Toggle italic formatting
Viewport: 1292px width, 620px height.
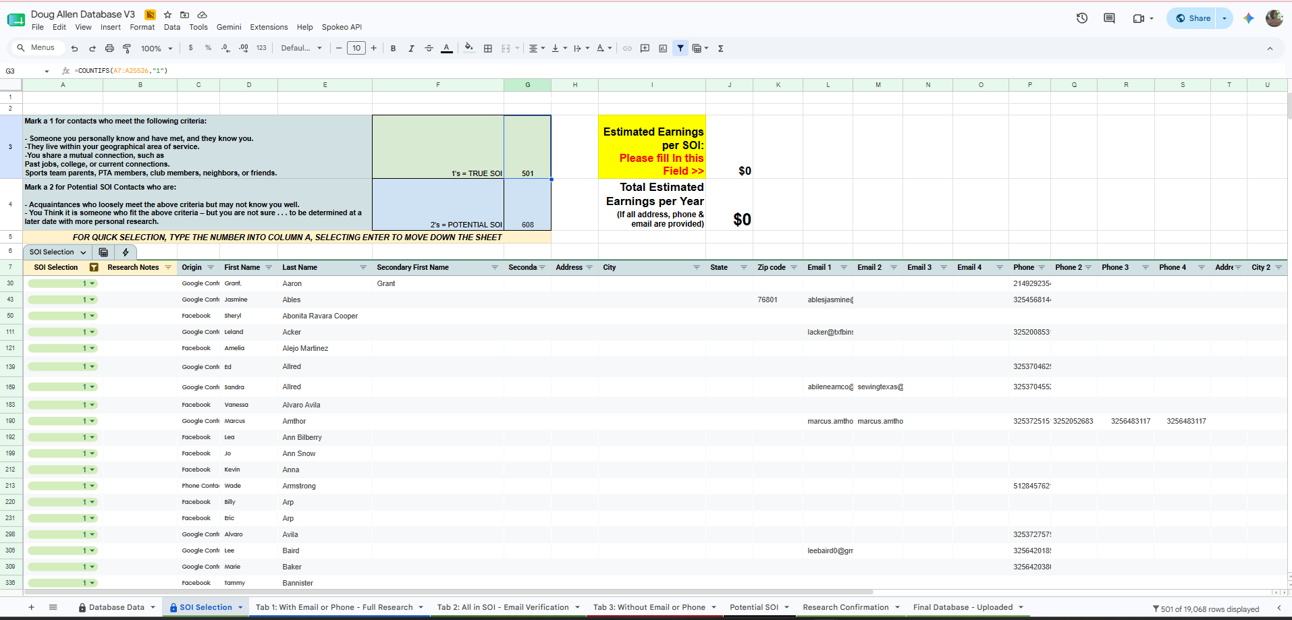[410, 49]
